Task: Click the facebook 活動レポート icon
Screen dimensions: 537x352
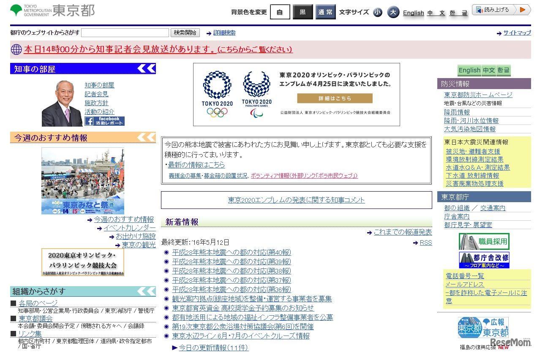Action: [x=104, y=121]
